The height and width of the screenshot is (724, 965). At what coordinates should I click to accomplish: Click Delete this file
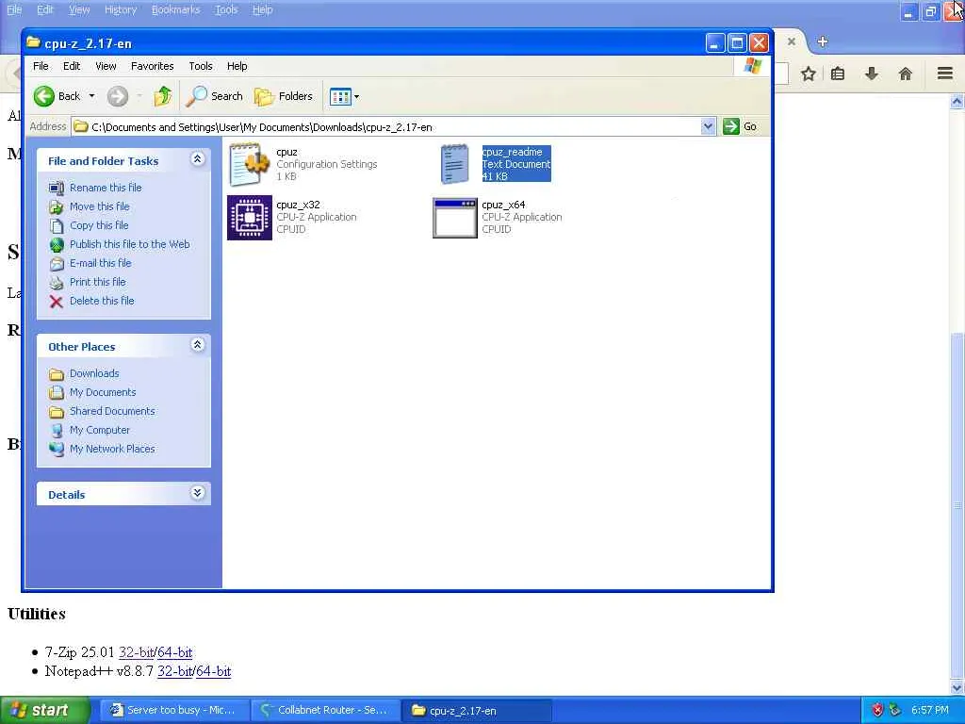(x=102, y=301)
